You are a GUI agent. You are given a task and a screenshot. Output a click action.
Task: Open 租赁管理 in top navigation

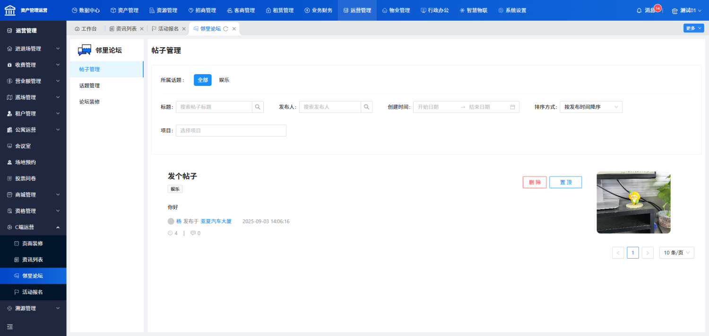(x=279, y=10)
